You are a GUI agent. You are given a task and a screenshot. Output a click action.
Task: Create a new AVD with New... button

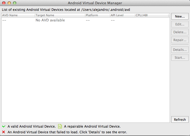click(180, 16)
